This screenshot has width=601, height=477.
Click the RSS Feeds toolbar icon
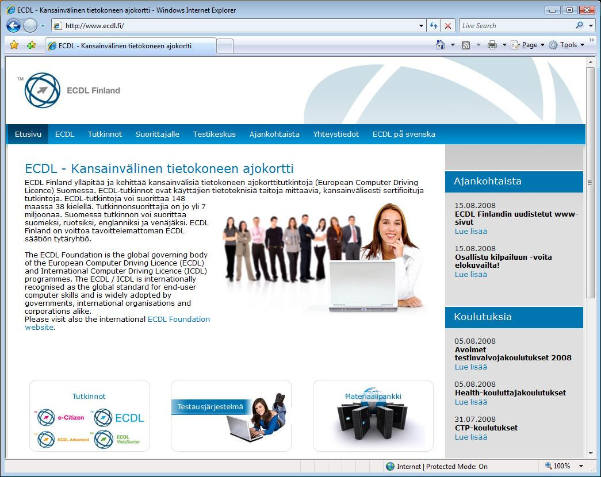[x=466, y=45]
